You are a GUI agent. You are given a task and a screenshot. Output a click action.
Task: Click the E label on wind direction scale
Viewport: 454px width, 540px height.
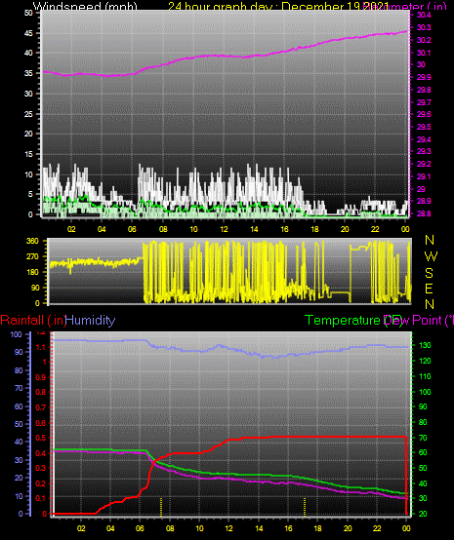coord(429,289)
